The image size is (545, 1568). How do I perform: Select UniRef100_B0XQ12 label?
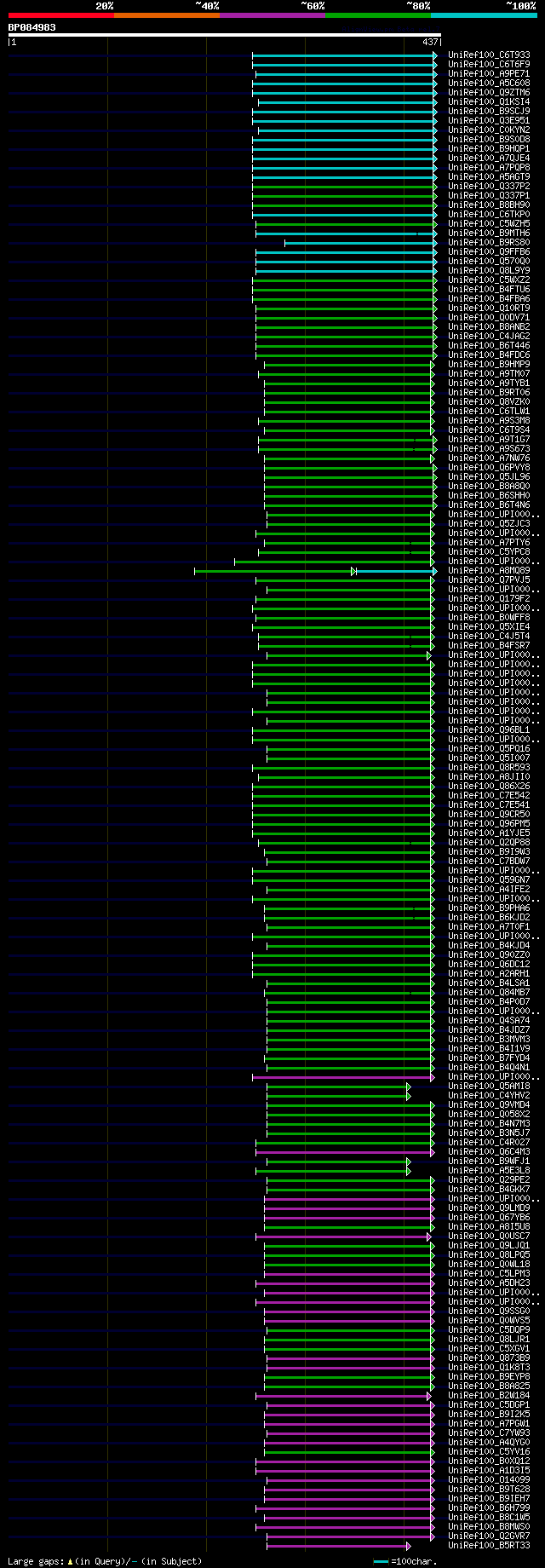(x=489, y=1461)
